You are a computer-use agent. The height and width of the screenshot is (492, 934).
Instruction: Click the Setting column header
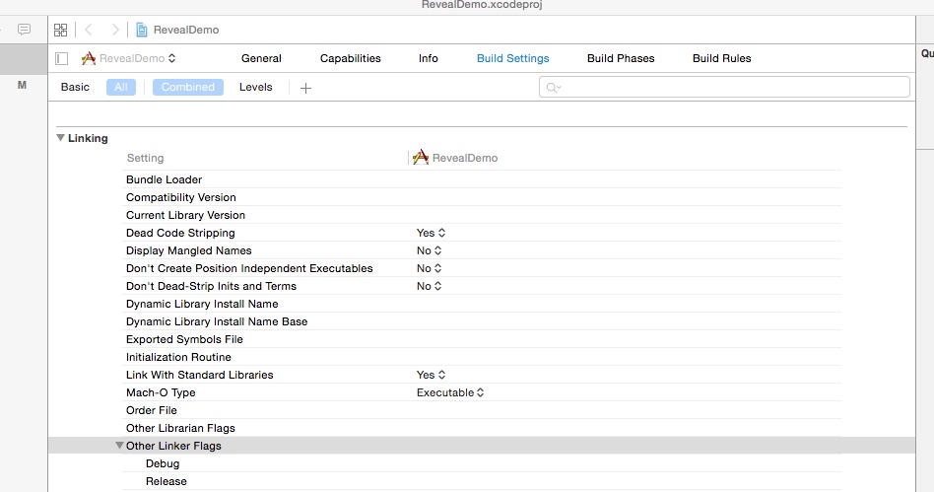click(x=145, y=158)
